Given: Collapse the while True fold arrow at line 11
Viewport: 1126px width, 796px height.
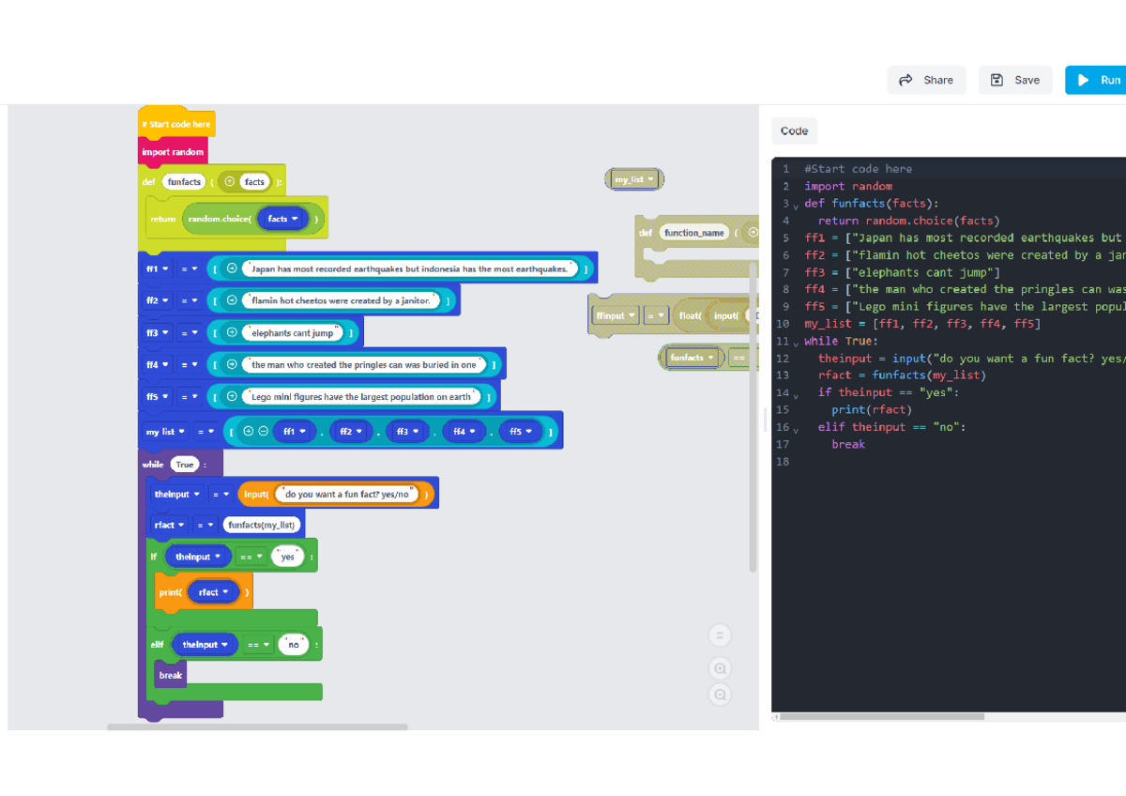Looking at the screenshot, I should (796, 343).
